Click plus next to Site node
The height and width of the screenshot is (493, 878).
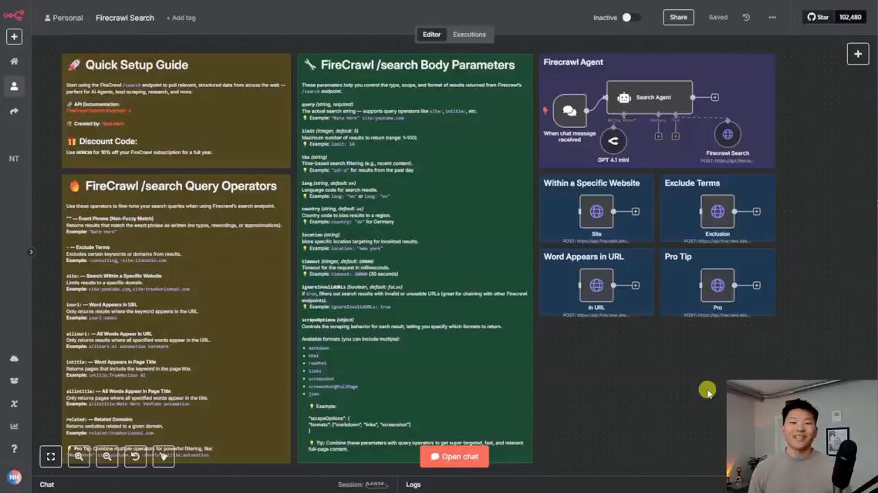[x=636, y=211]
